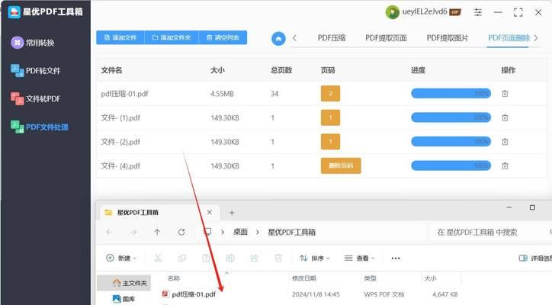Click page number button for 文件- (1).pdf
Viewport: 552px width, 305px height.
[x=330, y=117]
